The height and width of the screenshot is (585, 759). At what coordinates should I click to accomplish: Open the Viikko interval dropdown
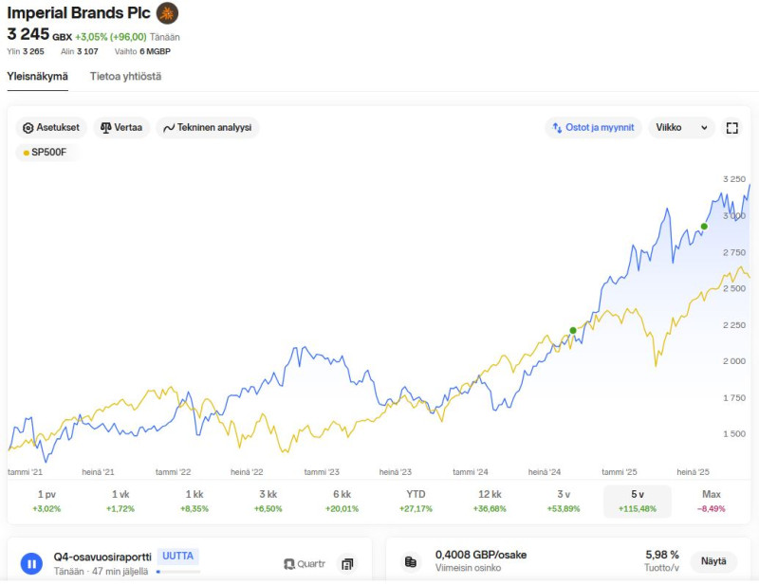(681, 128)
